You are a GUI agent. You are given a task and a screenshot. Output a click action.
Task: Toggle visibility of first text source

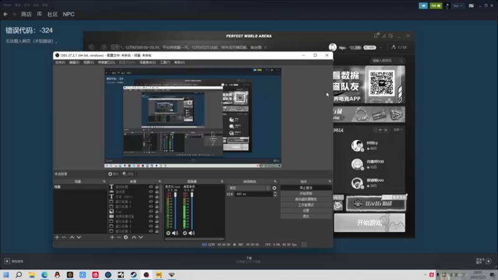tap(151, 187)
